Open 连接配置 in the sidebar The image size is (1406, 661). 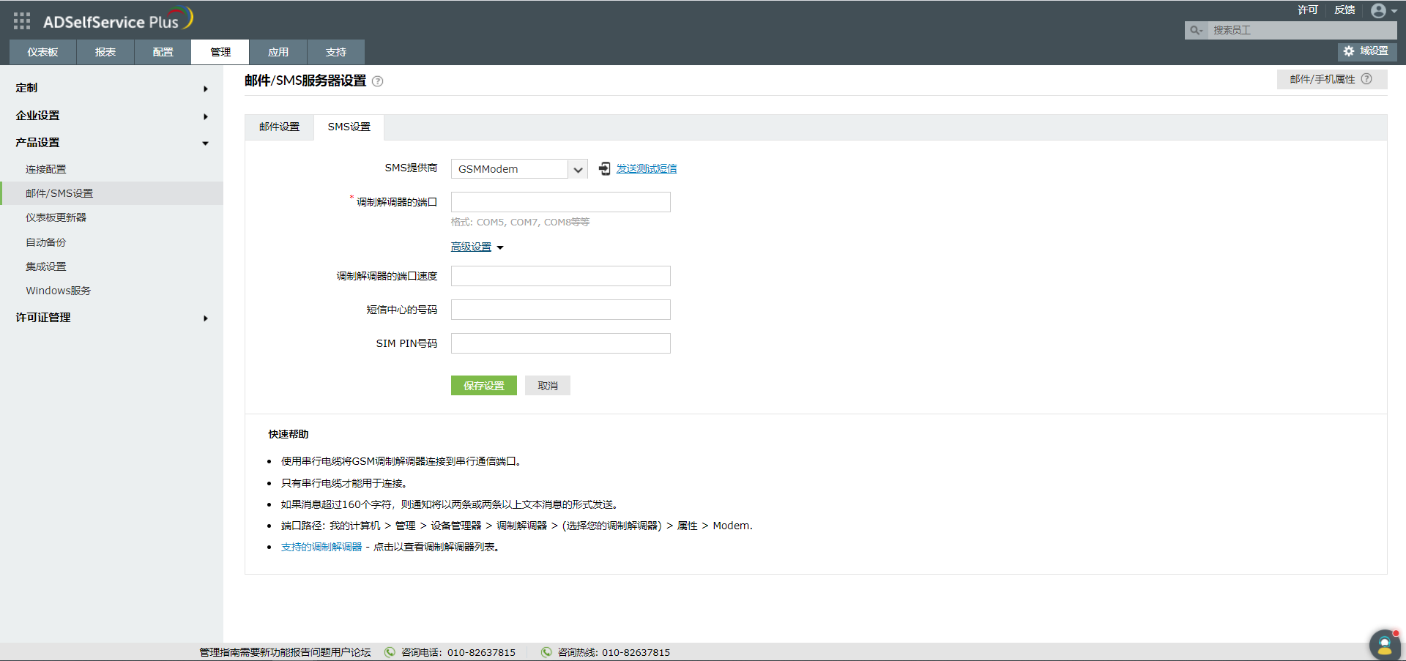point(46,169)
